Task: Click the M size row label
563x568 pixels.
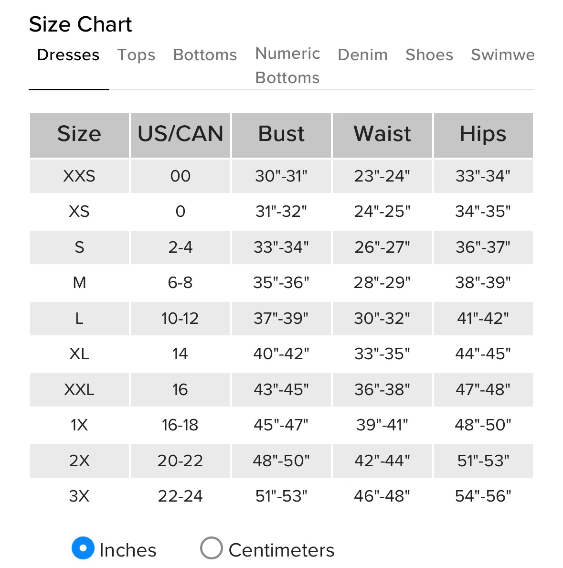Action: [x=79, y=282]
